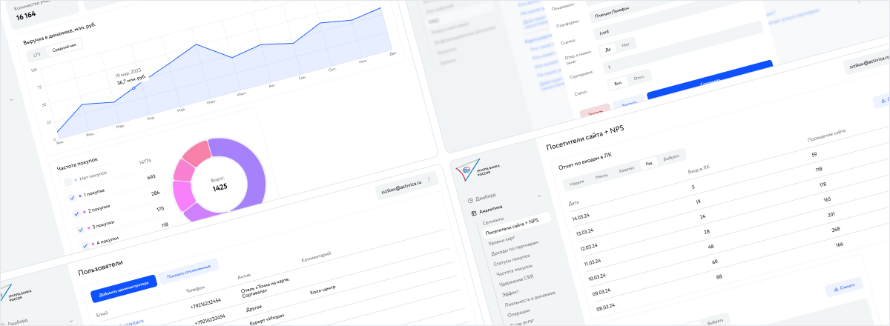Click the blue Сохранить button
The image size is (890, 326).
711,79
